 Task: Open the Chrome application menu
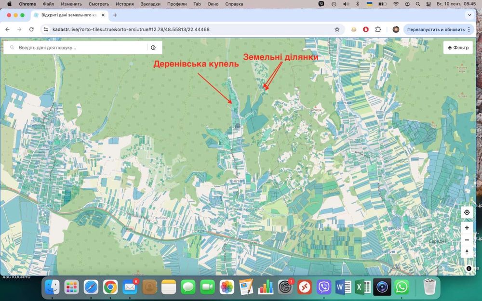(x=27, y=4)
